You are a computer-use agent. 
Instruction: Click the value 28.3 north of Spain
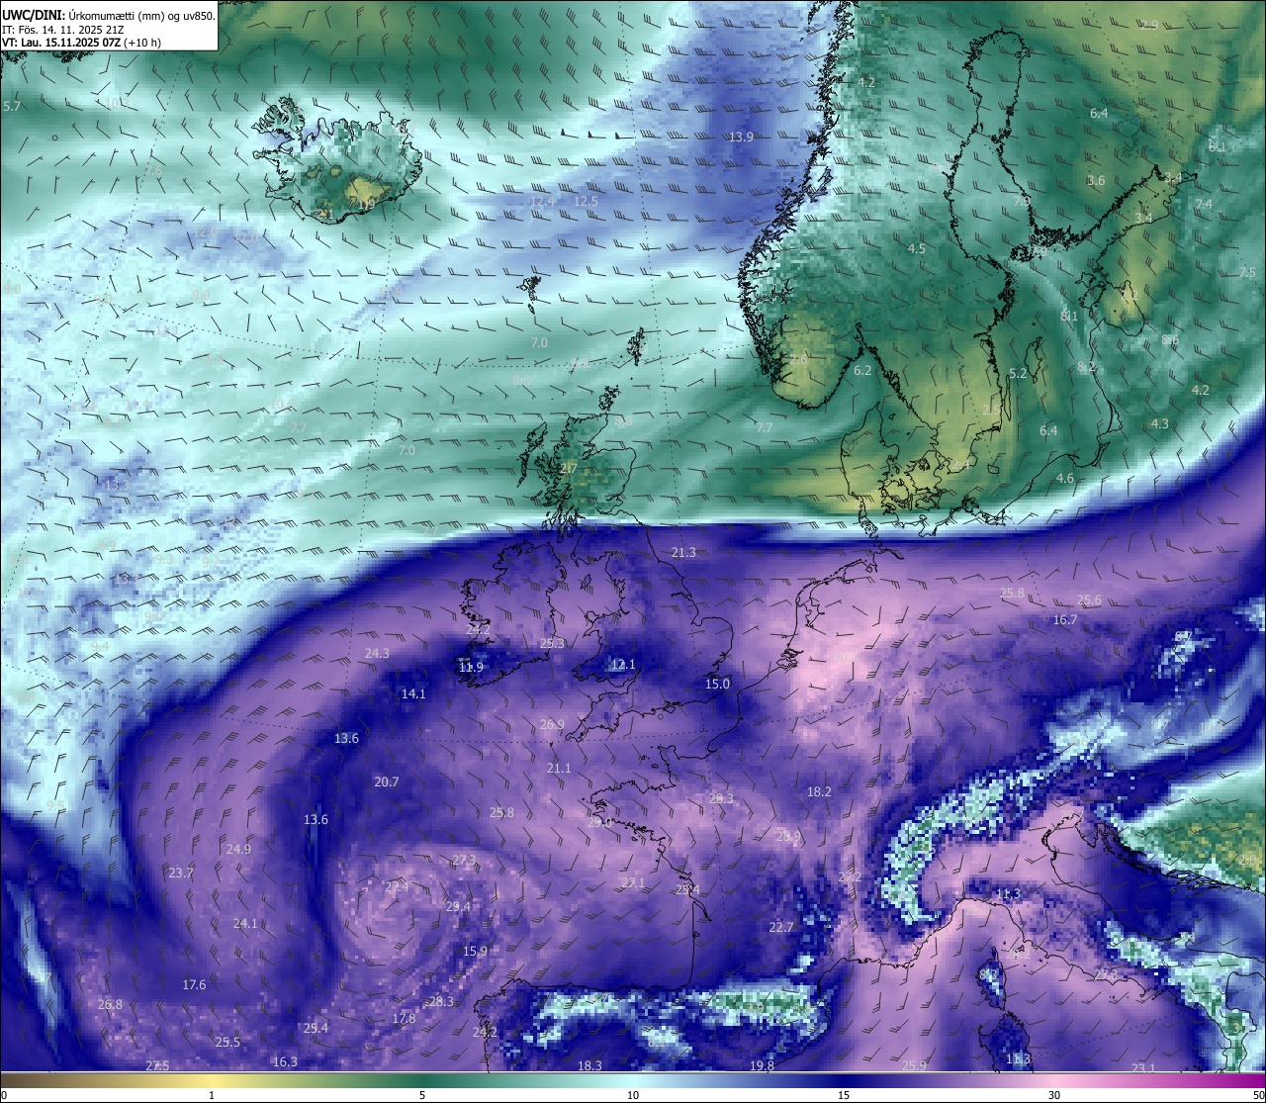click(x=441, y=1001)
